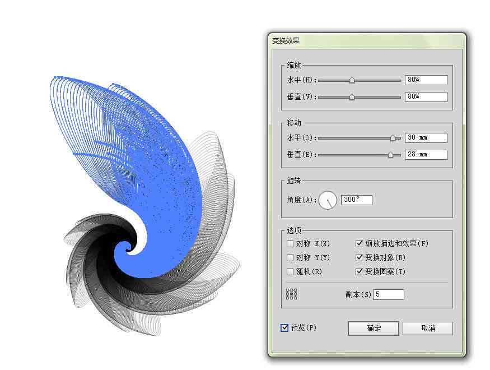490x370 pixels.
Task: Click the vertical scale 80% field
Action: (426, 96)
